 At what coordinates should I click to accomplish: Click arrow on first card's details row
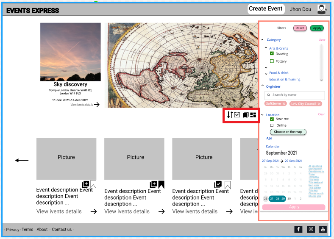pyautogui.click(x=94, y=211)
